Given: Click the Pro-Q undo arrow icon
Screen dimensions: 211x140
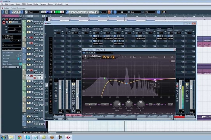Looking at the screenshot, I should [122, 57].
